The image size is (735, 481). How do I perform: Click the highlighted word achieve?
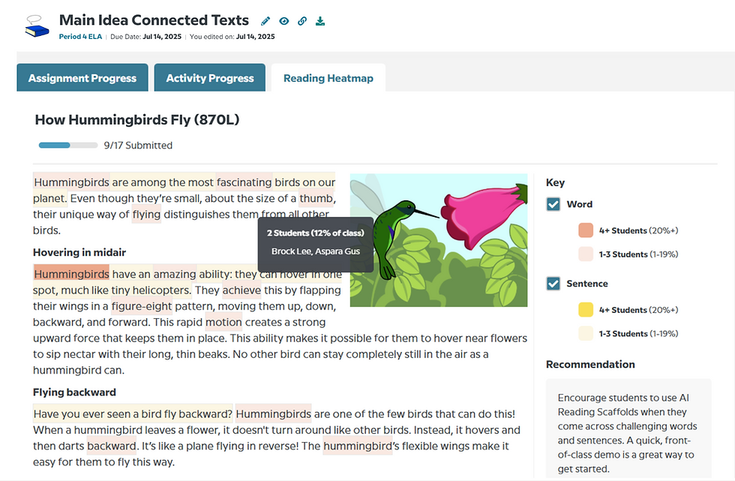pos(241,290)
